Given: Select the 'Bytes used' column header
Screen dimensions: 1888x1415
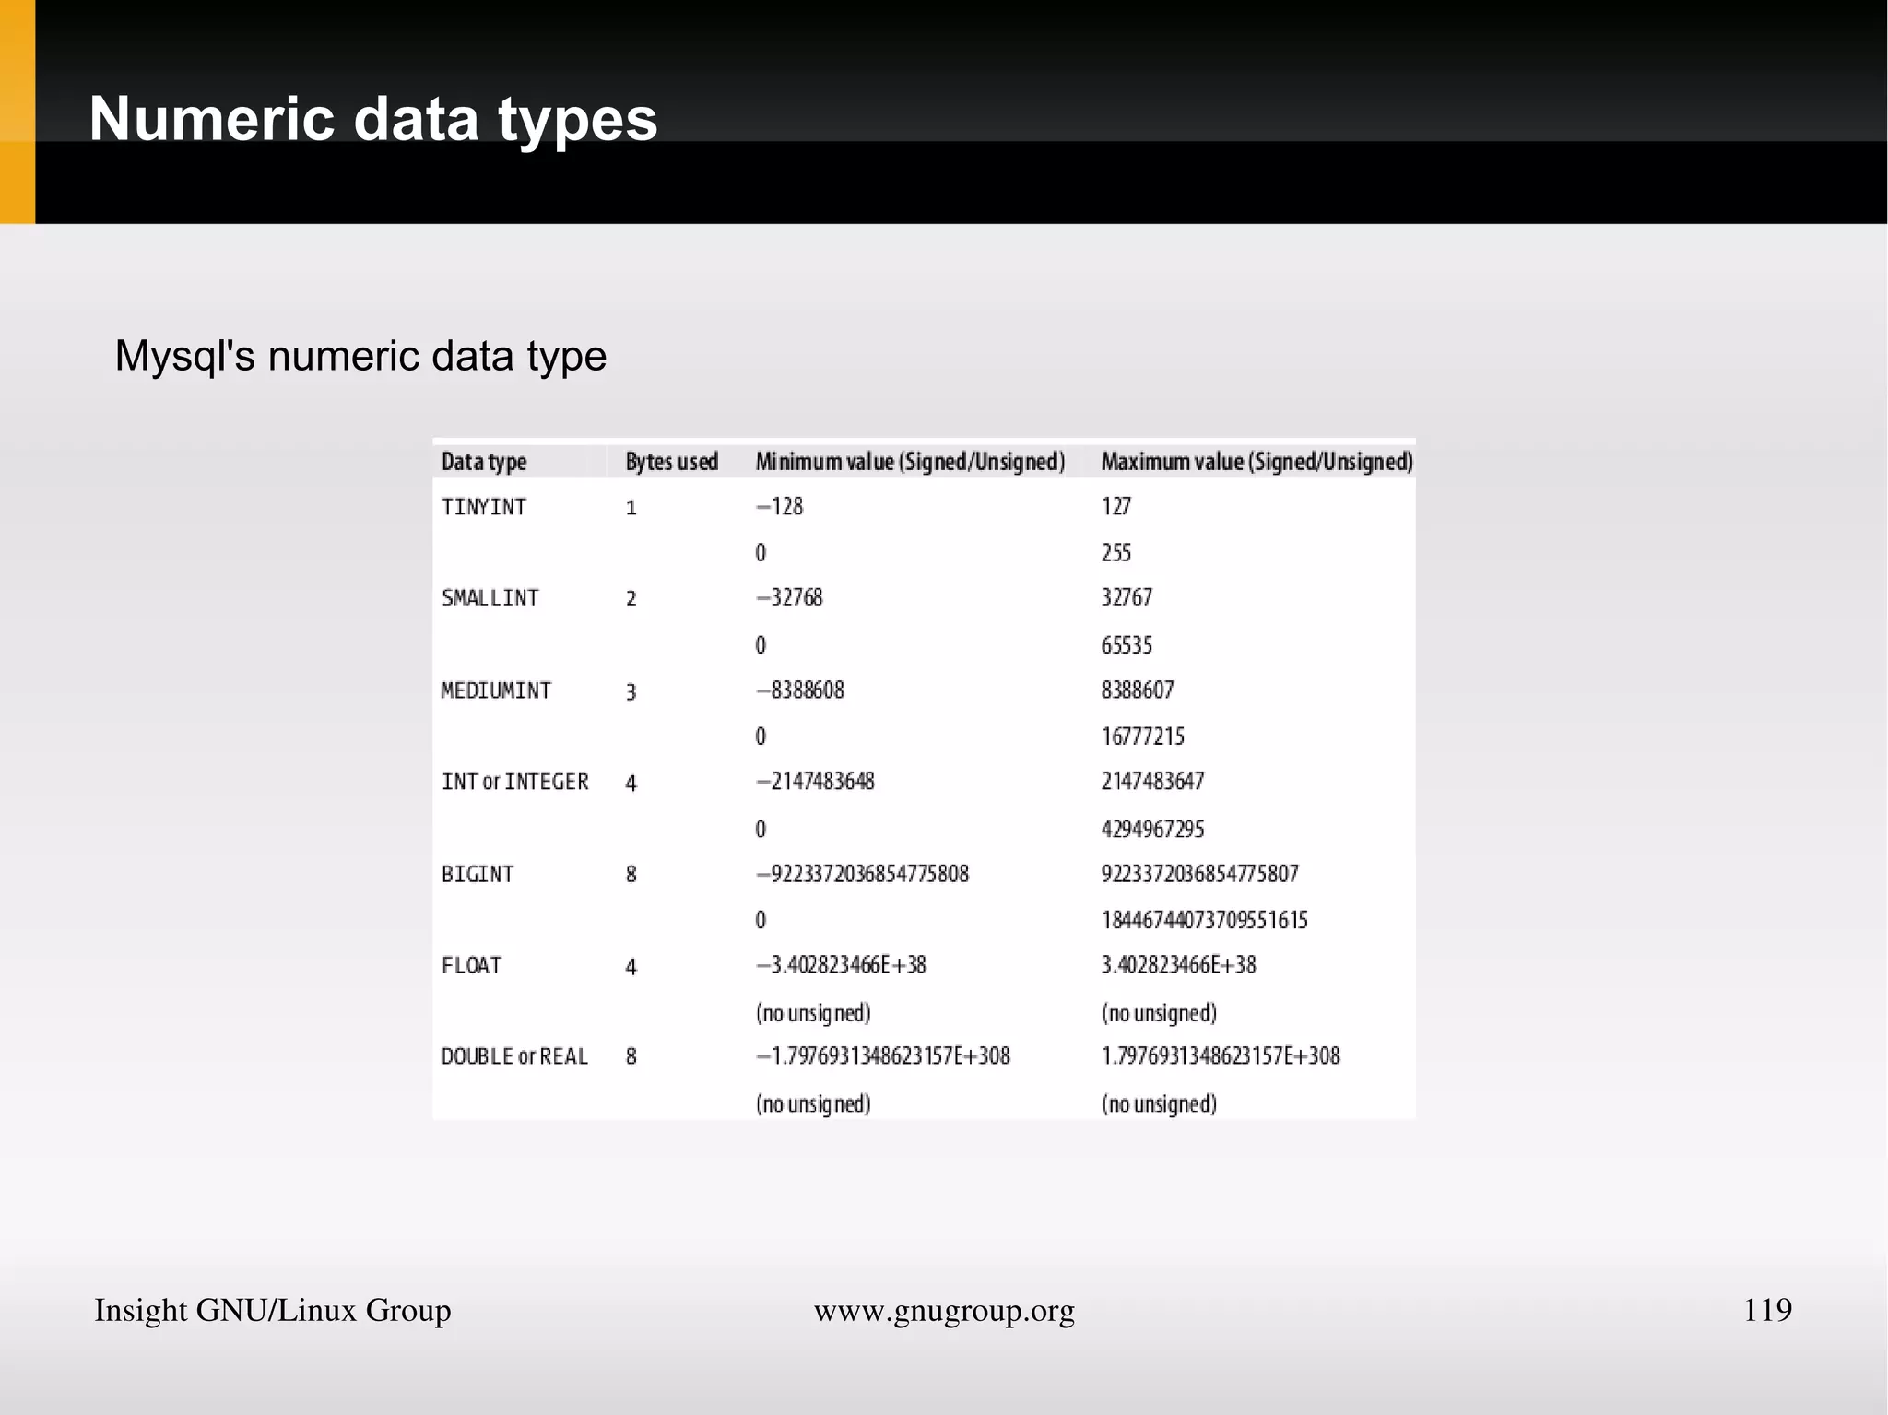Looking at the screenshot, I should [671, 462].
